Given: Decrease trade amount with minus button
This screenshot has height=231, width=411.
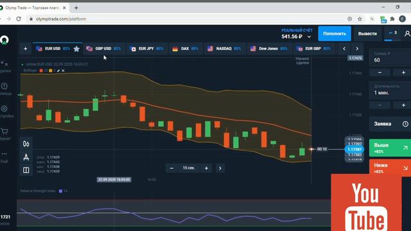Looking at the screenshot, I should coord(380,73).
